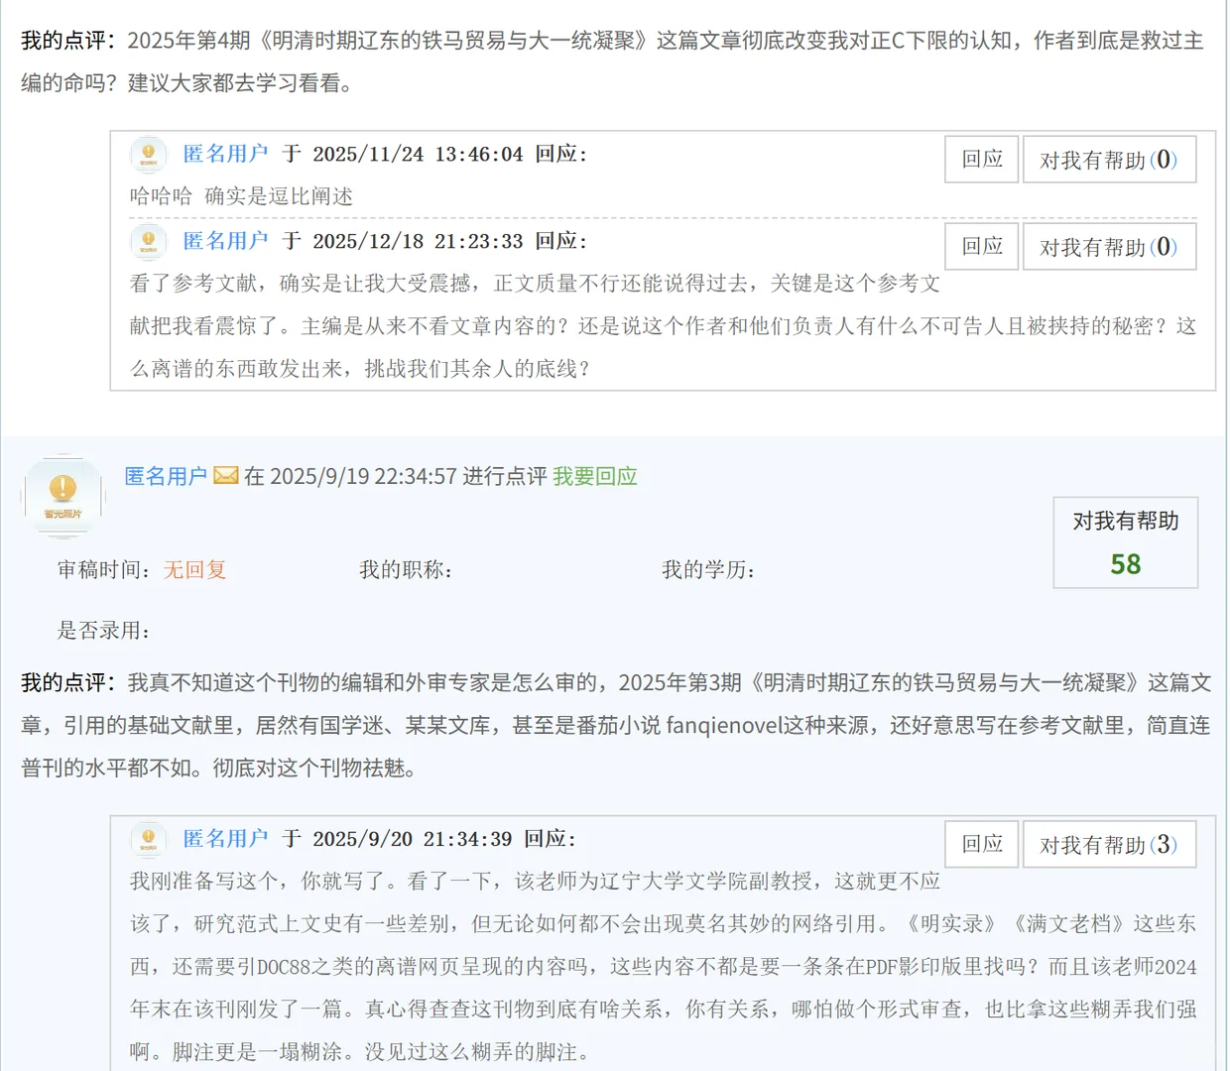
Task: Click 对我有帮助(0) on the 12/18 reply
Action: (x=1109, y=246)
